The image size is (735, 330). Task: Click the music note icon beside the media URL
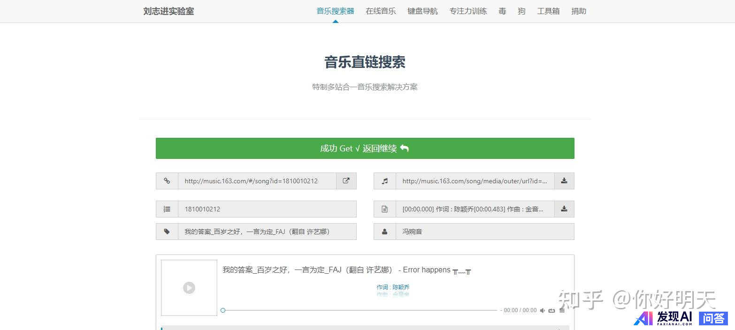click(385, 181)
